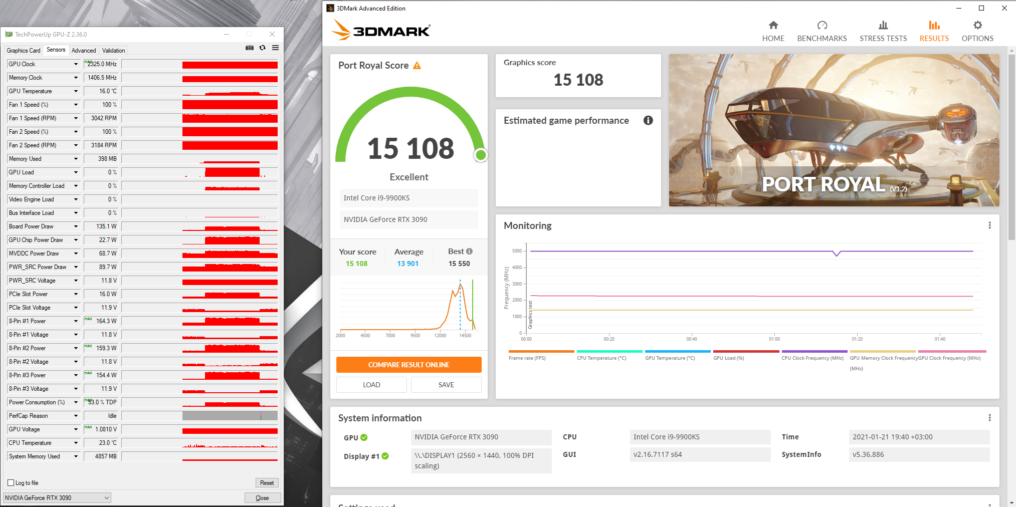Click the Average score value 13 901

click(408, 264)
